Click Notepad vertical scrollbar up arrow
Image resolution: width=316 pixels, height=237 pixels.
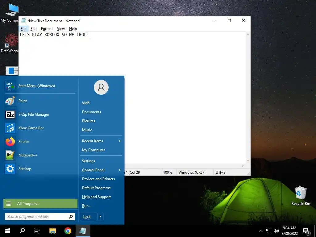[248, 35]
